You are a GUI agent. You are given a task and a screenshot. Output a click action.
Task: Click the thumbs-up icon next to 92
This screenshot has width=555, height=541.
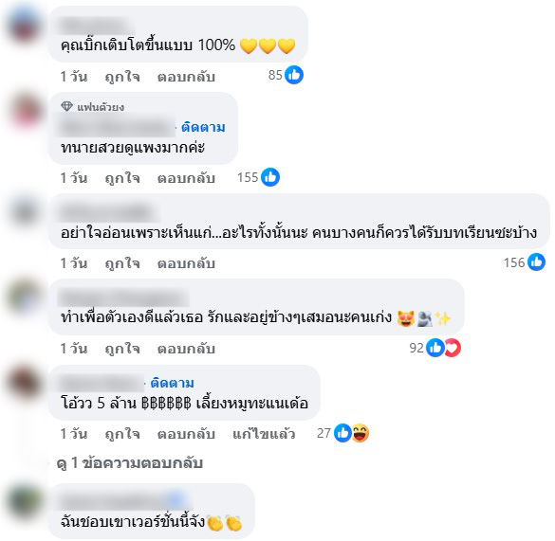coord(435,348)
